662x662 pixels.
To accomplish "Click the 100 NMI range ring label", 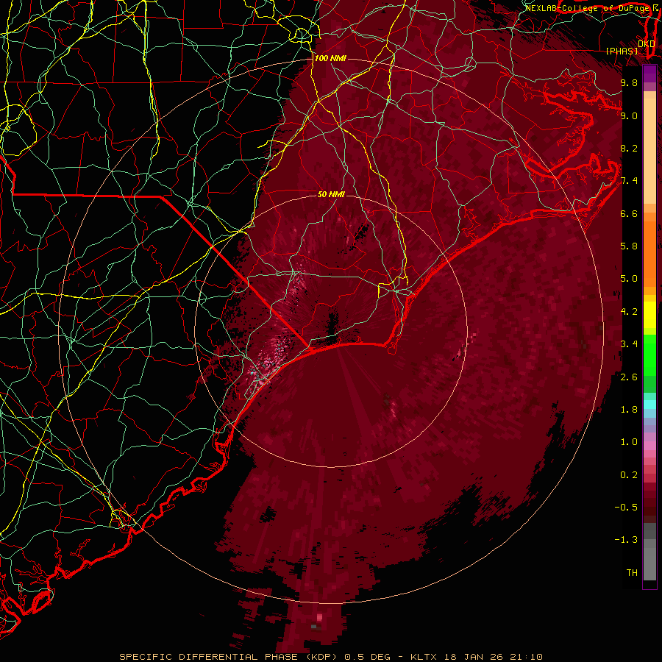I will (330, 58).
